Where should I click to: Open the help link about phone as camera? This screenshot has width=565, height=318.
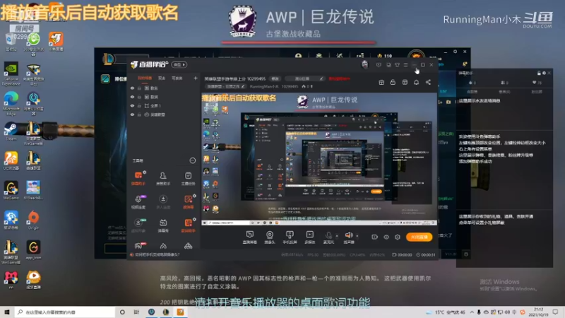coord(157,254)
